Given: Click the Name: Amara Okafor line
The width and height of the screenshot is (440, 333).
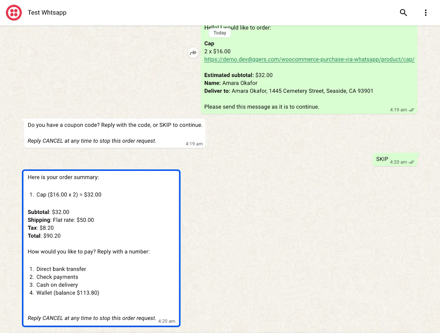Looking at the screenshot, I should [x=231, y=83].
